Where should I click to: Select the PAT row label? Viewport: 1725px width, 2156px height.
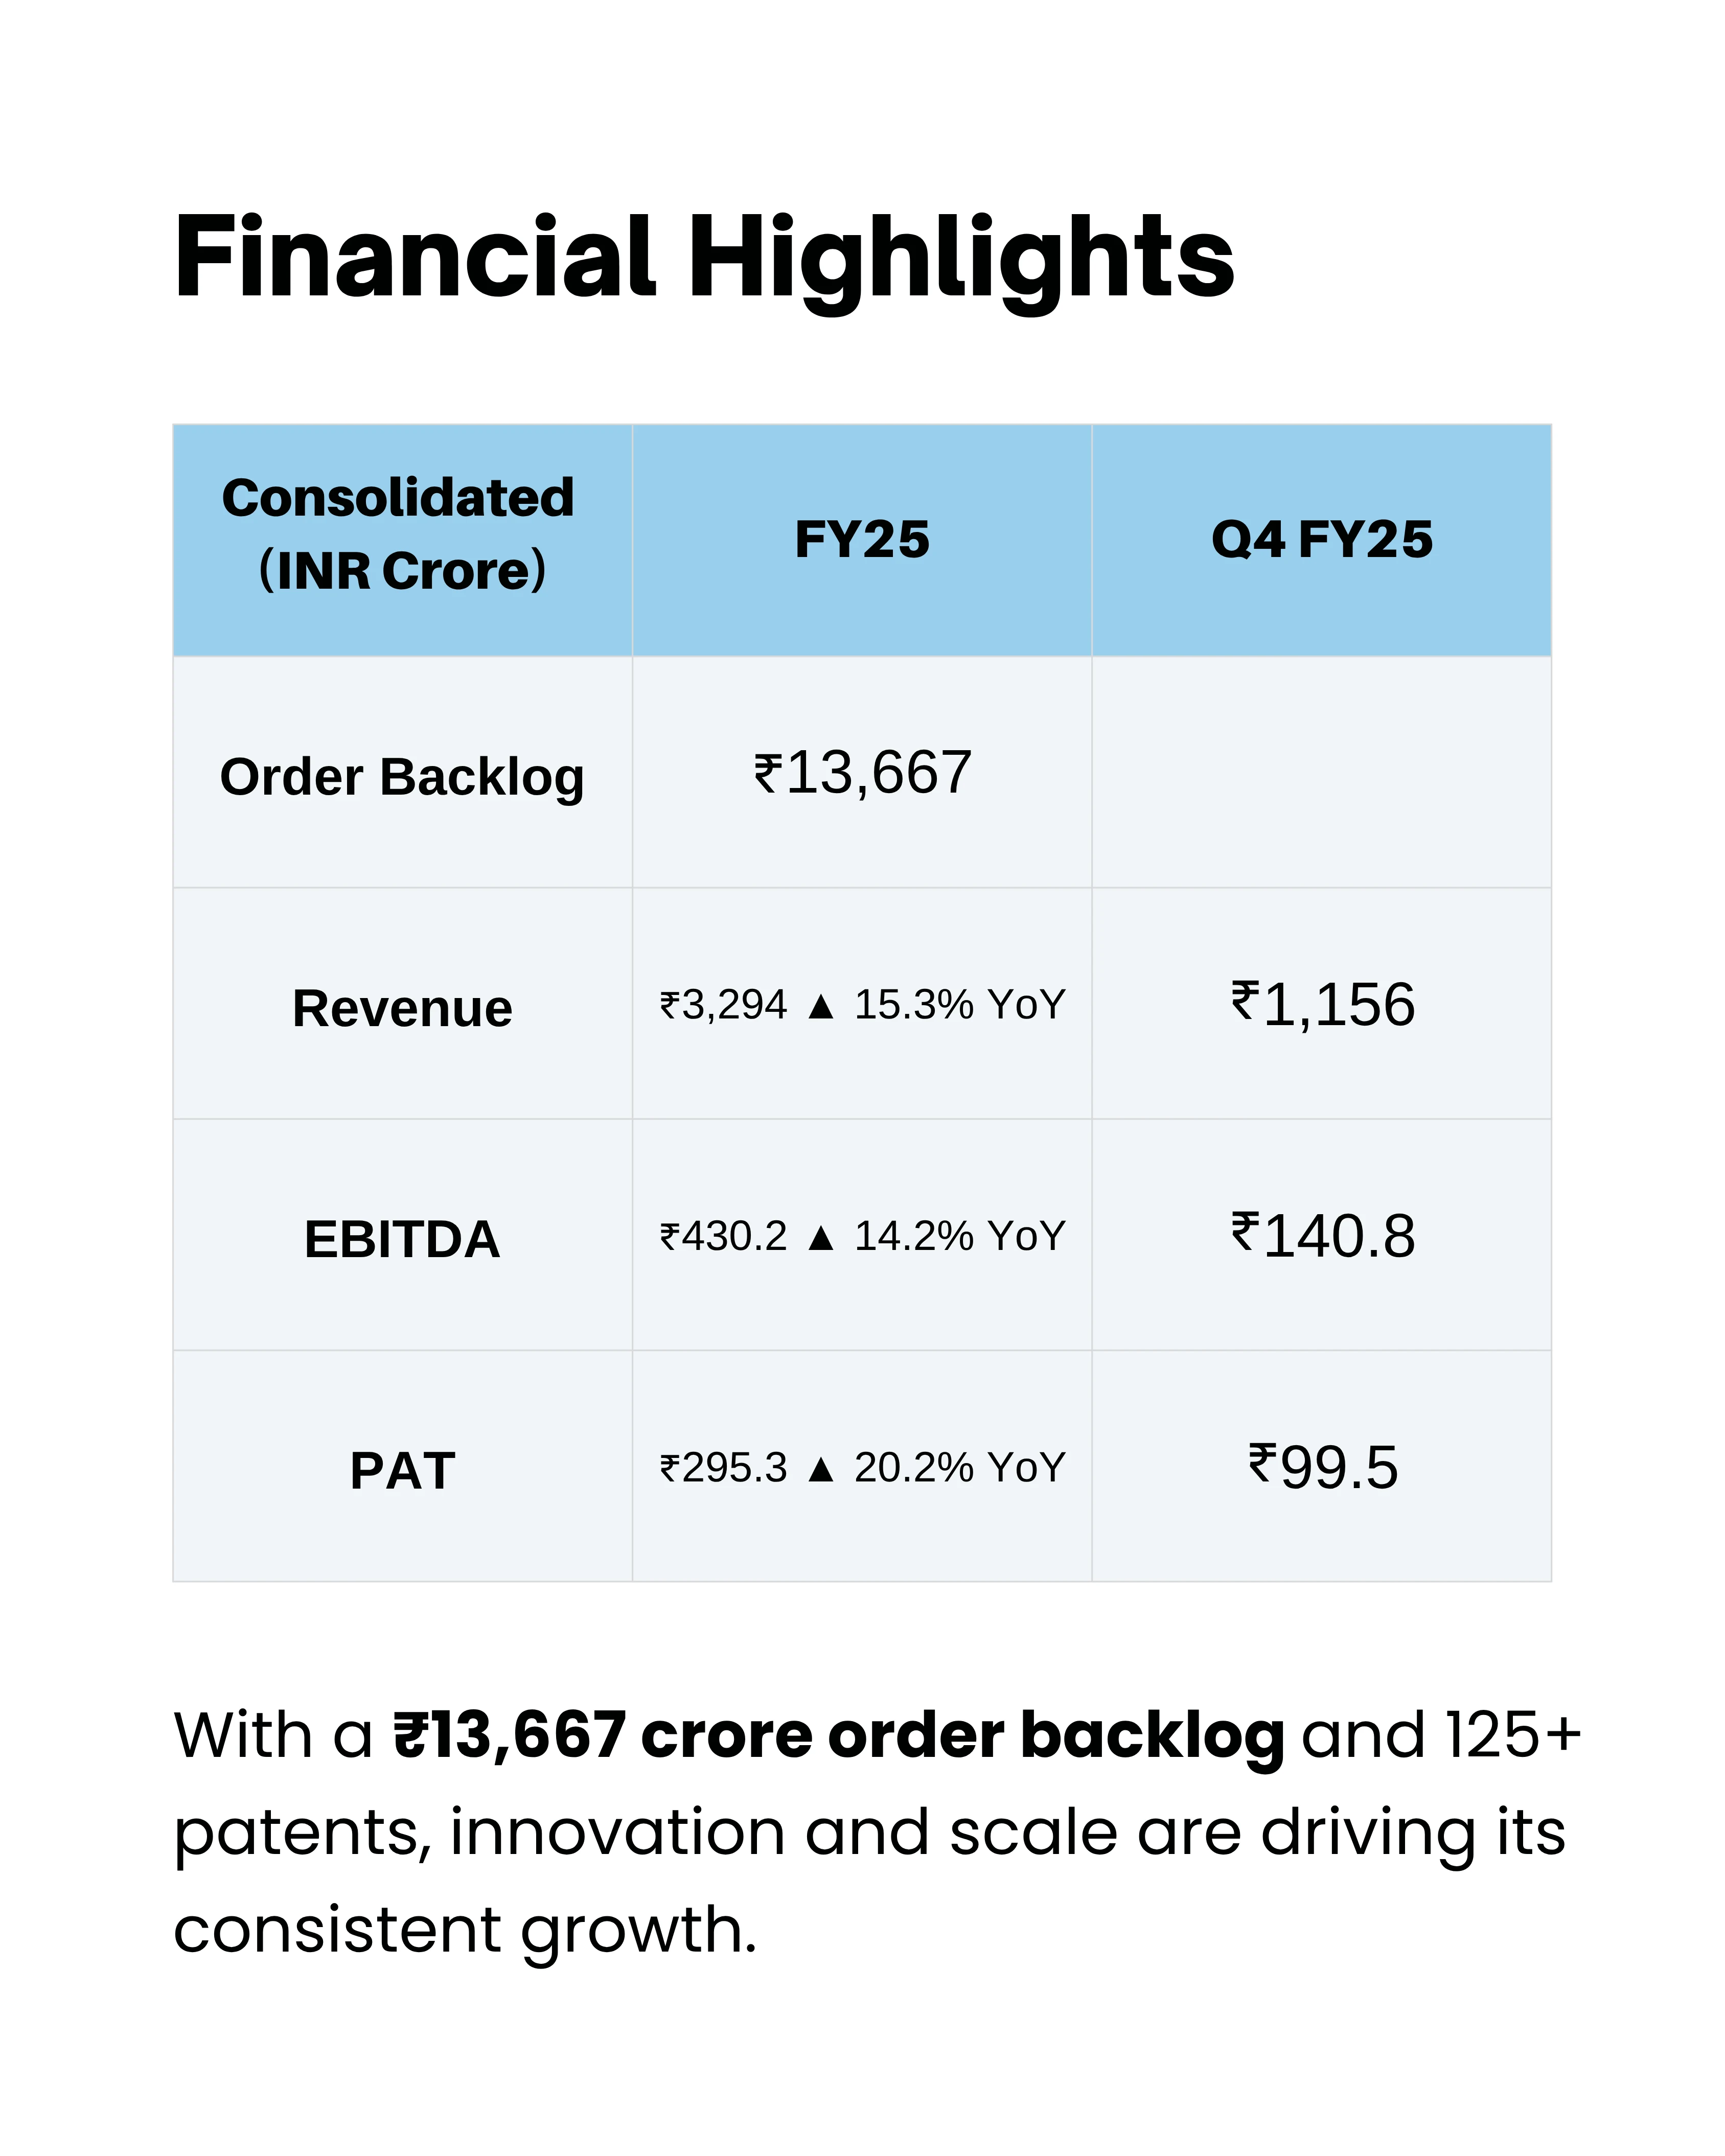point(402,1471)
